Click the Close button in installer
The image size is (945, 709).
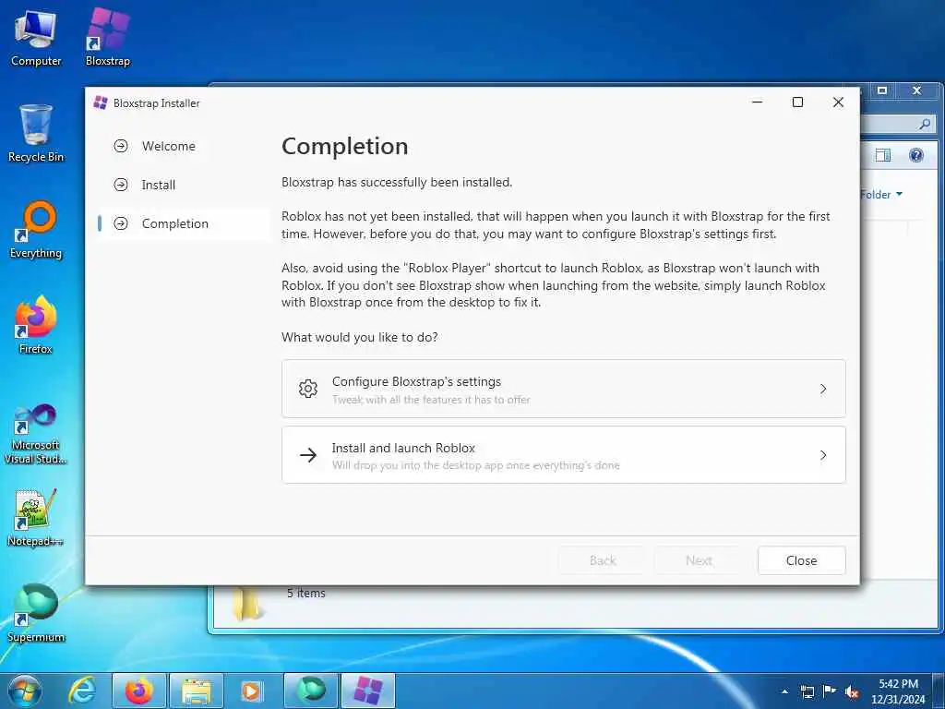click(x=801, y=560)
